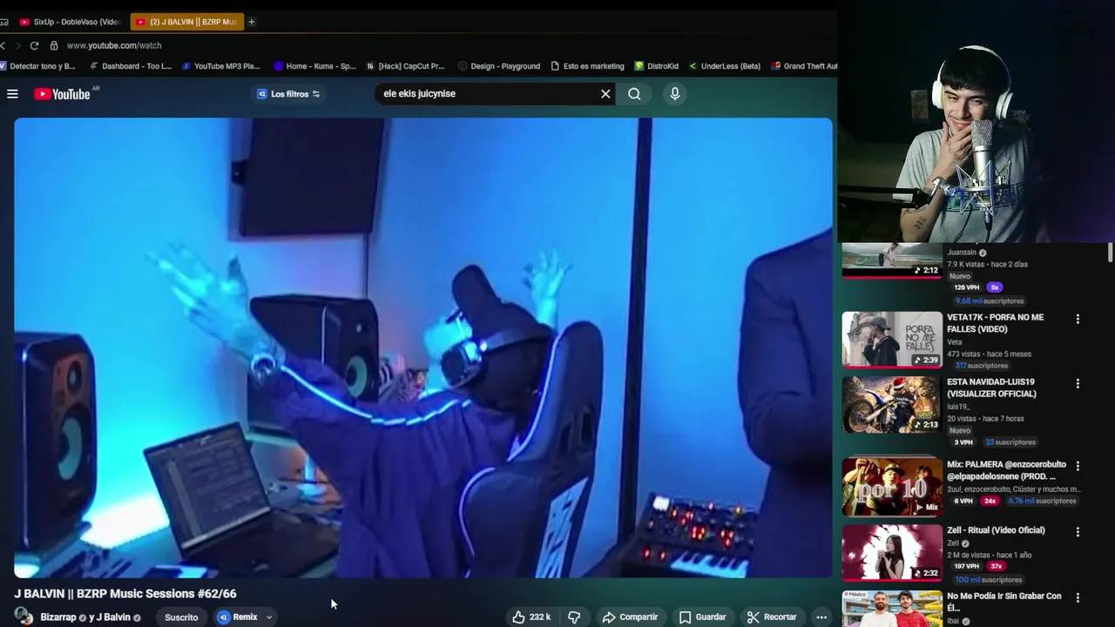
Task: Start voice search with microphone icon
Action: pos(674,94)
